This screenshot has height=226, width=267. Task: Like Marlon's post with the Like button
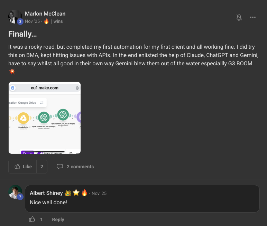pos(23,167)
